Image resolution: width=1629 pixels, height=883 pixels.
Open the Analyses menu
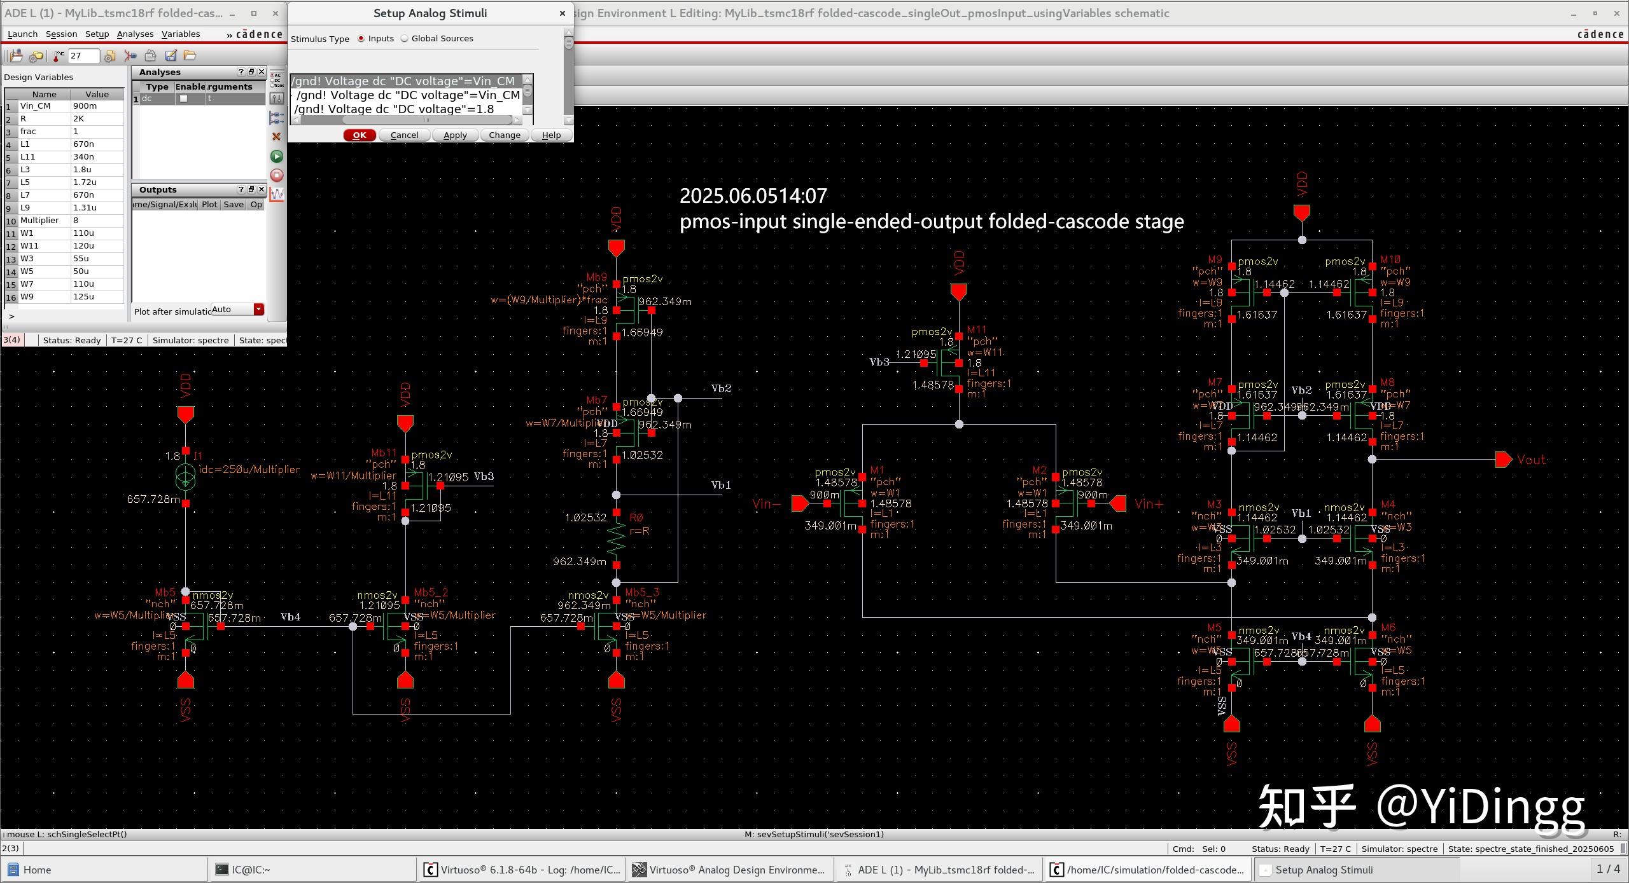tap(135, 34)
